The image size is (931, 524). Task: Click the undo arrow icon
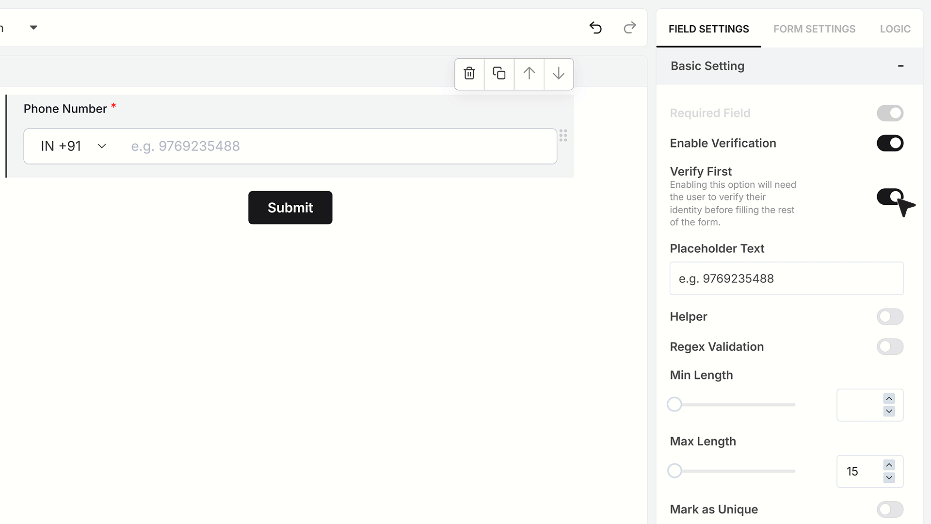tap(595, 28)
